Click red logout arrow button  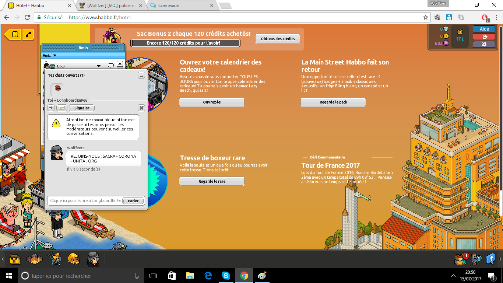click(484, 36)
